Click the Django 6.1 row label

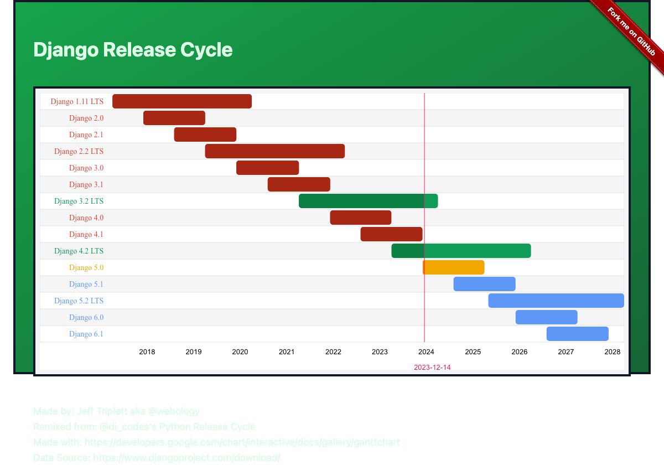(x=86, y=334)
